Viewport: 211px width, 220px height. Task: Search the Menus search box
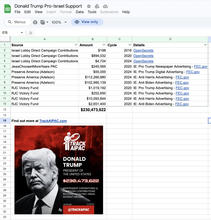point(18,22)
